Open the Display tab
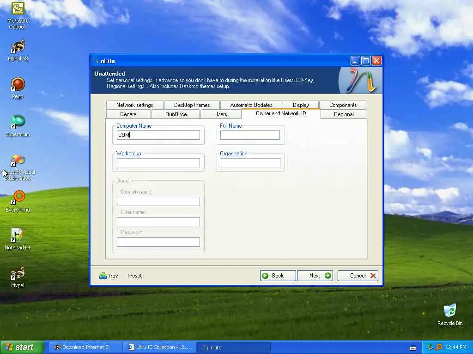This screenshot has height=354, width=473. click(301, 105)
